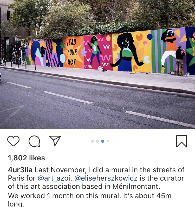Like the post with heart icon

pyautogui.click(x=13, y=141)
